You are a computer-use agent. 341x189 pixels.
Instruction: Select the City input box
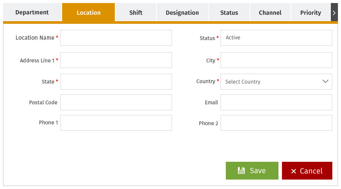(276, 60)
